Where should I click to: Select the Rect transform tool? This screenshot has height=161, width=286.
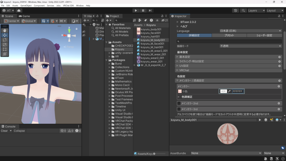(x=5, y=49)
